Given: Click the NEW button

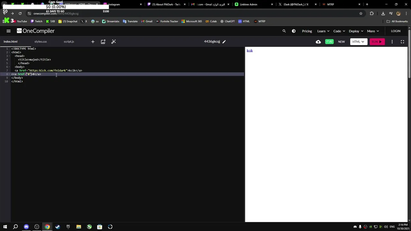Looking at the screenshot, I should (341, 42).
